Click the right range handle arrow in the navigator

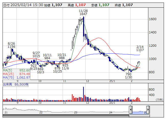pyautogui.click(x=148, y=110)
